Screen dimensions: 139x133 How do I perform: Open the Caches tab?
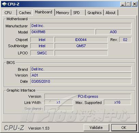click(x=25, y=13)
